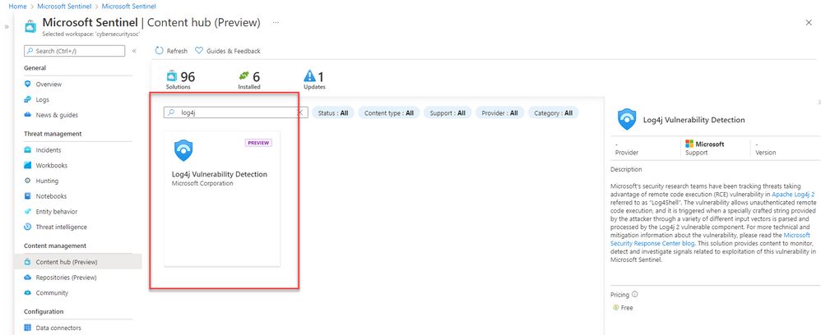This screenshot has height=335, width=821.
Task: Click the Data connectors grid icon
Action: point(28,328)
